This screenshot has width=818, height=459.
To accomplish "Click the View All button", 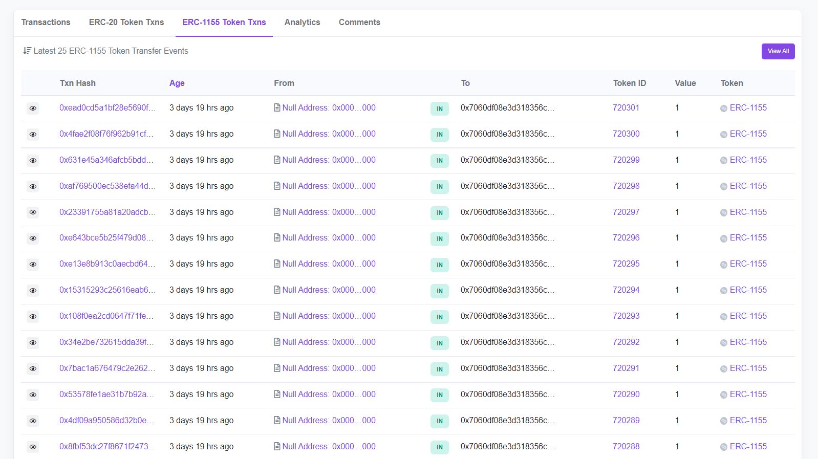I will click(x=778, y=51).
